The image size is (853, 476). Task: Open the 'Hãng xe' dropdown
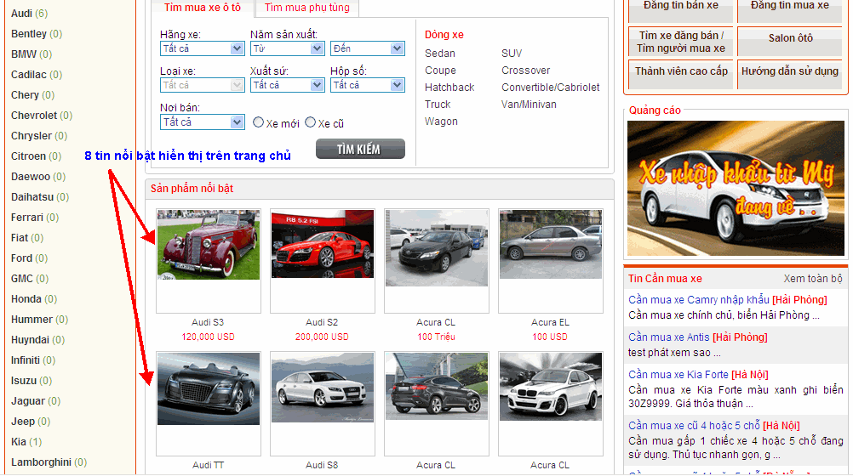point(202,48)
